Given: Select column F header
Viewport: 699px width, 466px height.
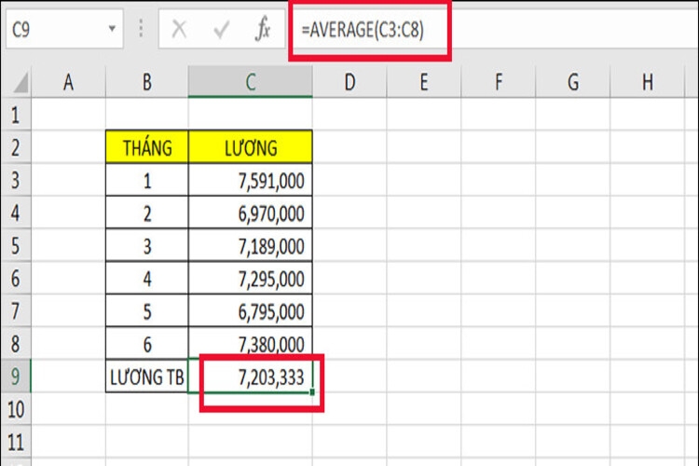Looking at the screenshot, I should coord(498,82).
